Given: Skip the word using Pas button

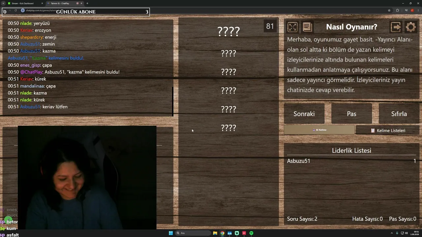Looking at the screenshot, I should pyautogui.click(x=351, y=114).
